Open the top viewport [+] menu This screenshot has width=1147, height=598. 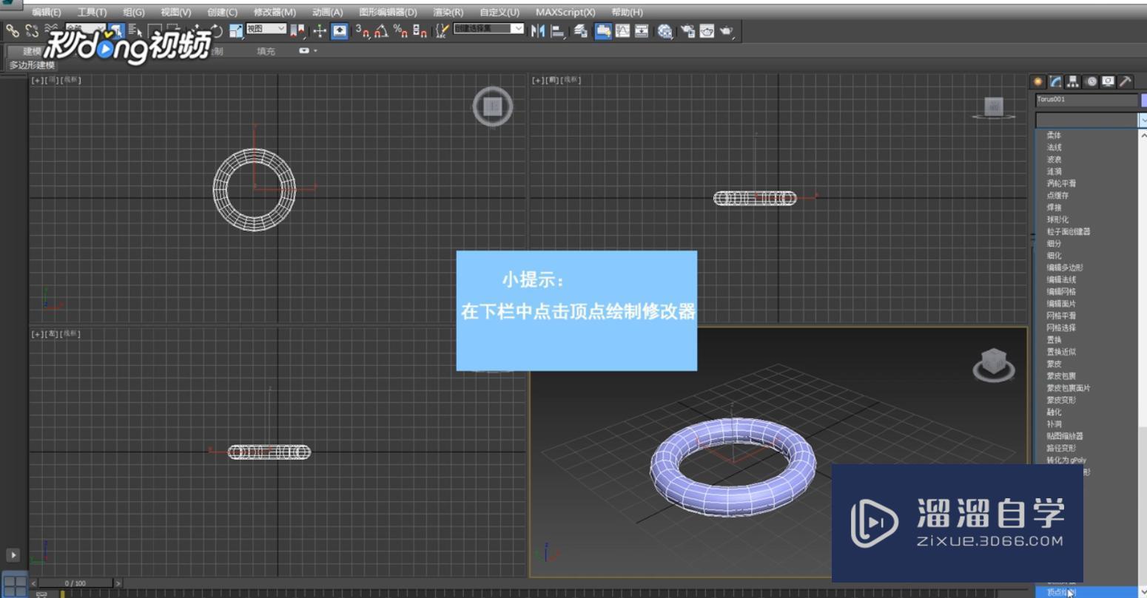tap(37, 80)
